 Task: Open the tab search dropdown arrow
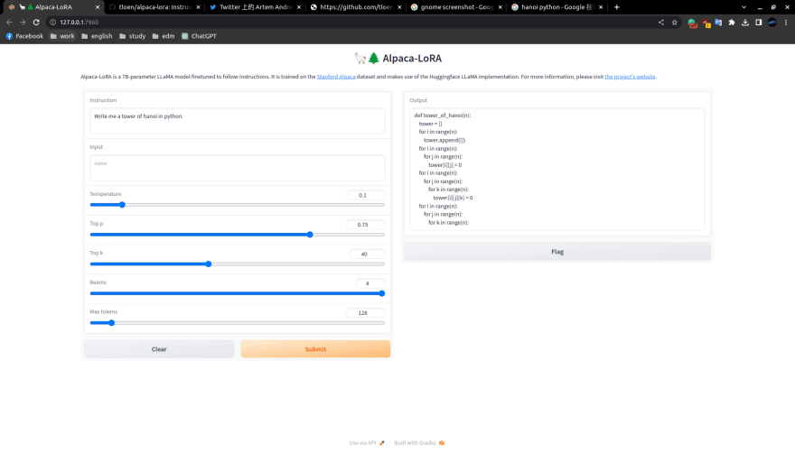[x=744, y=7]
